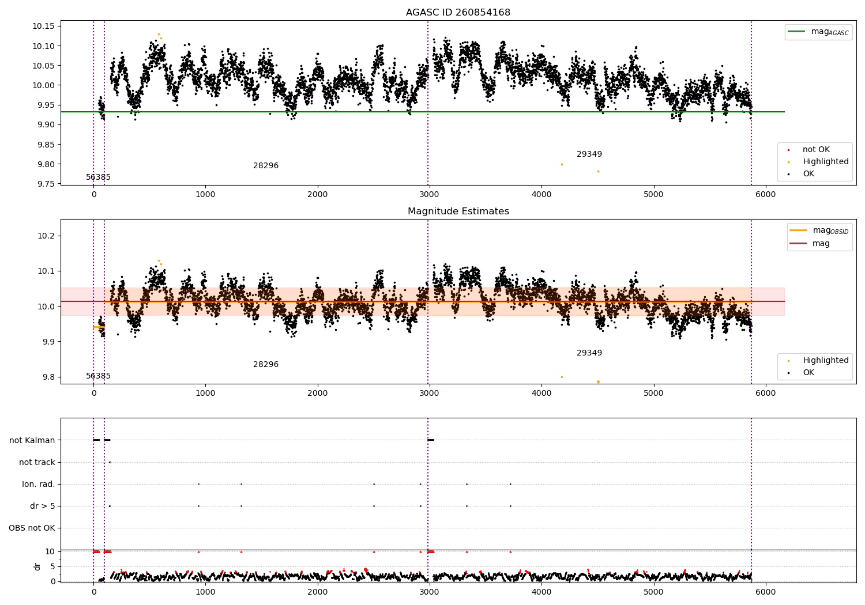Click the title 'AGASC ID 260854168'

(458, 13)
